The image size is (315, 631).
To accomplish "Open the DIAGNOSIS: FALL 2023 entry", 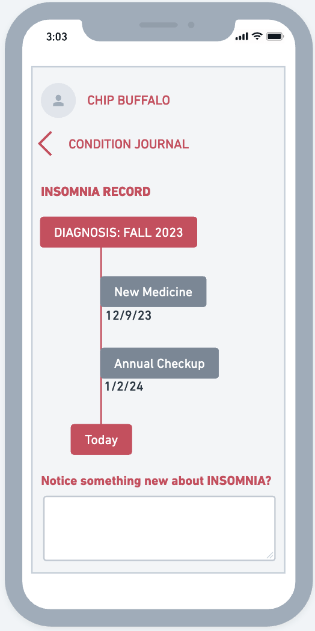I will 118,232.
